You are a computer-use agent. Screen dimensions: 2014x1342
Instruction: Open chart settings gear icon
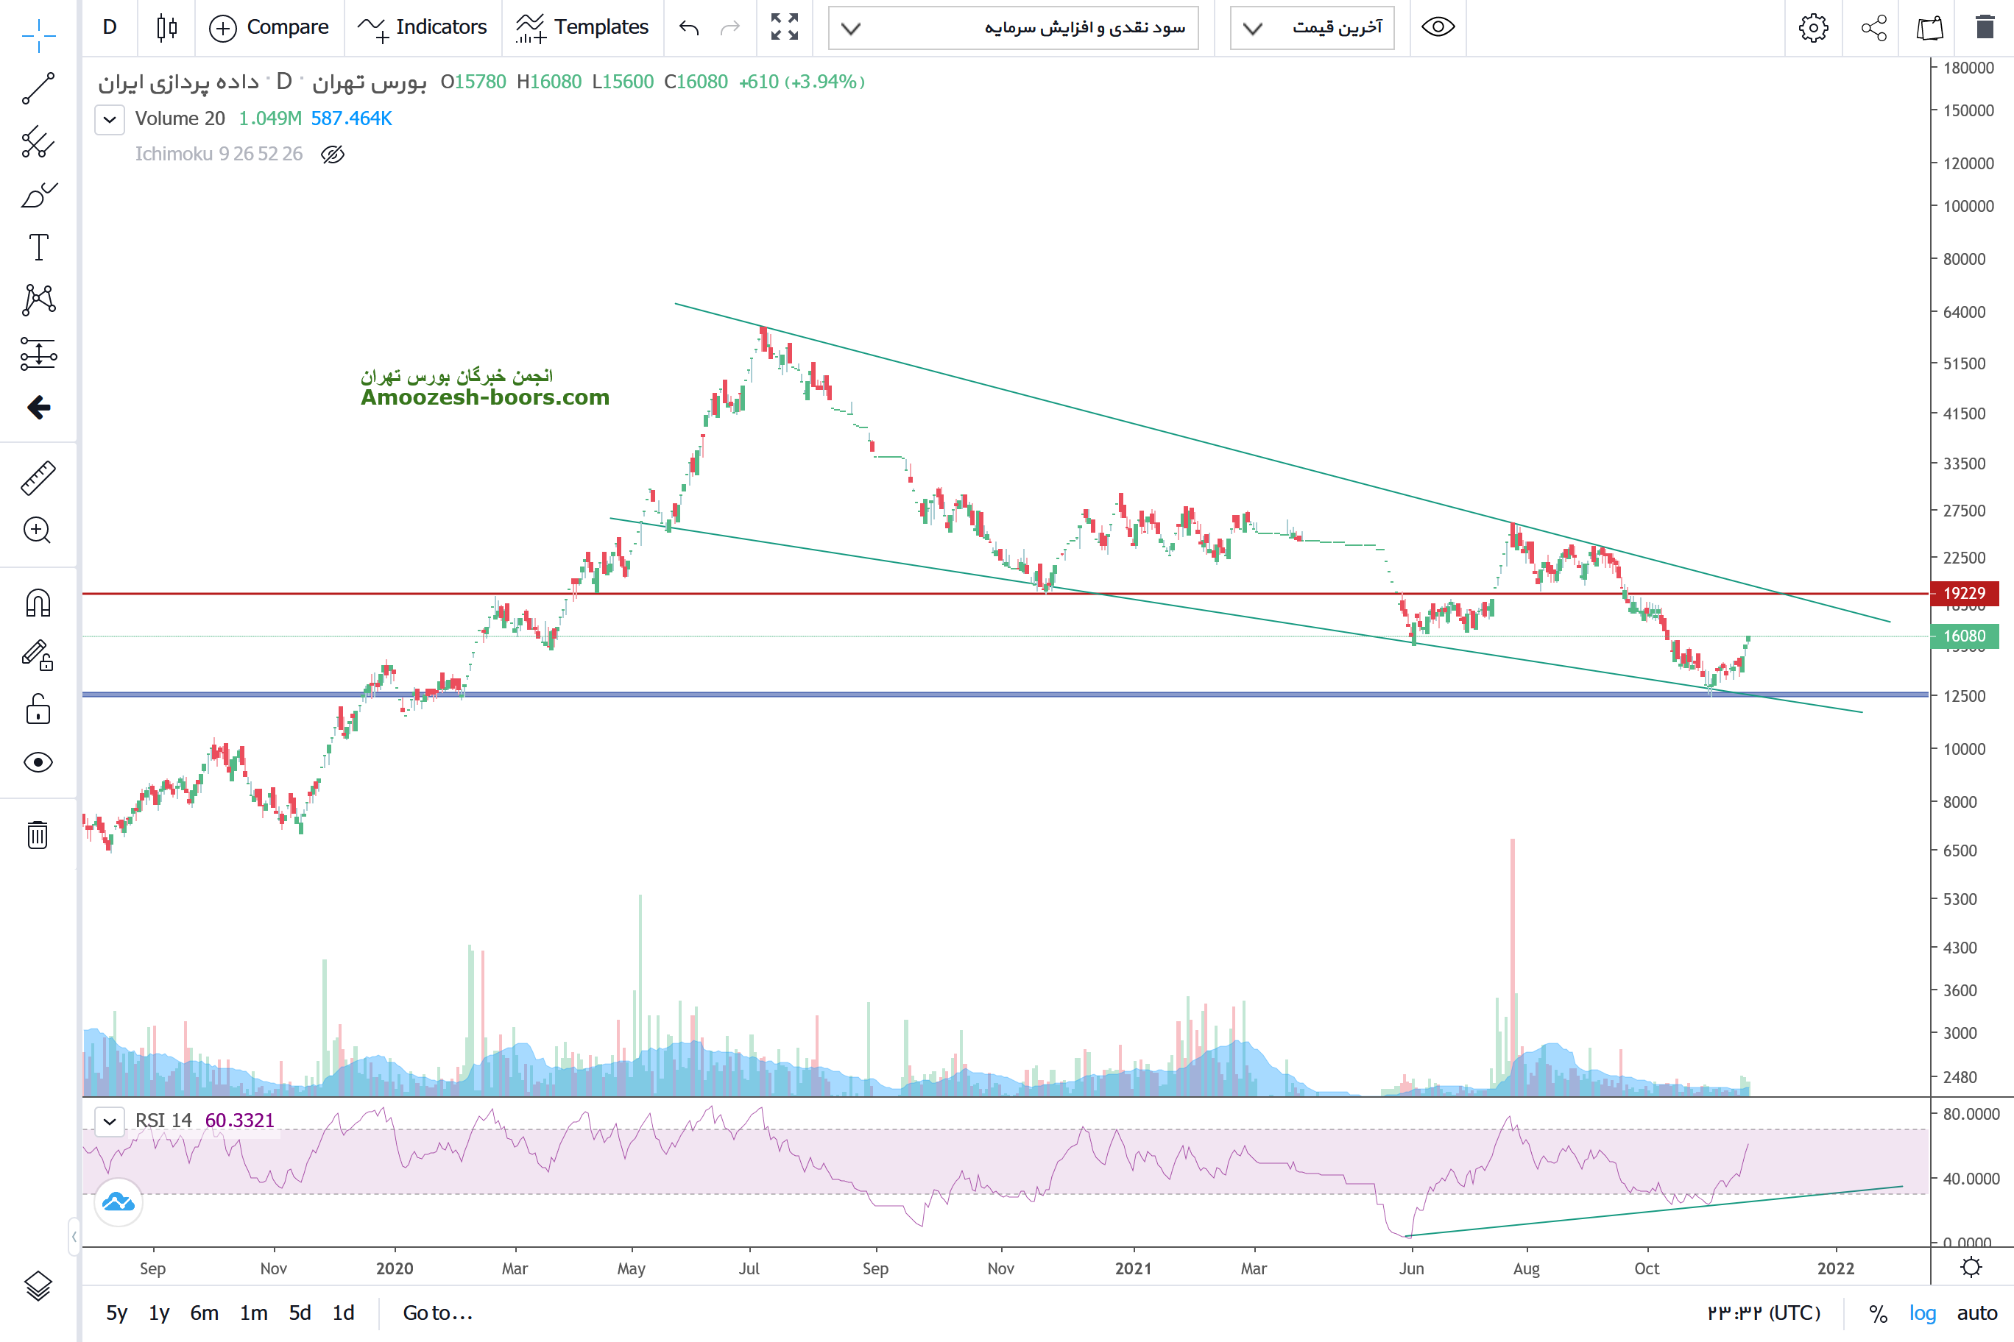[x=1813, y=27]
